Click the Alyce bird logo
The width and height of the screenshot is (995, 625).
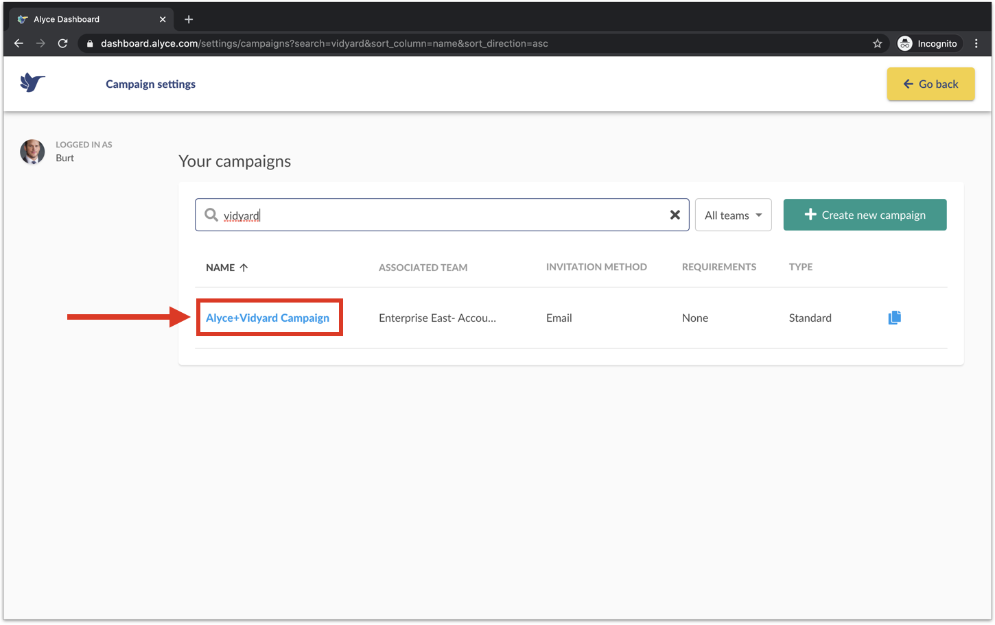click(x=32, y=82)
